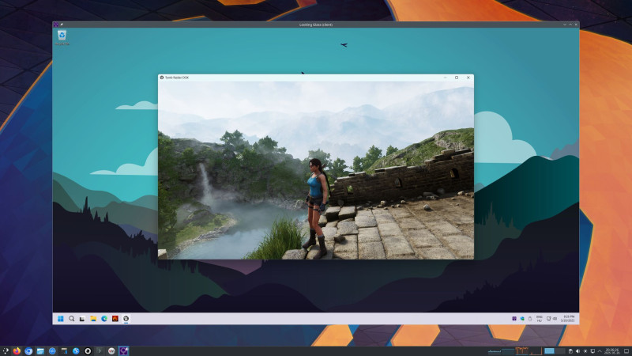Launch Chromium from KDE panel
The height and width of the screenshot is (356, 632).
coord(28,351)
